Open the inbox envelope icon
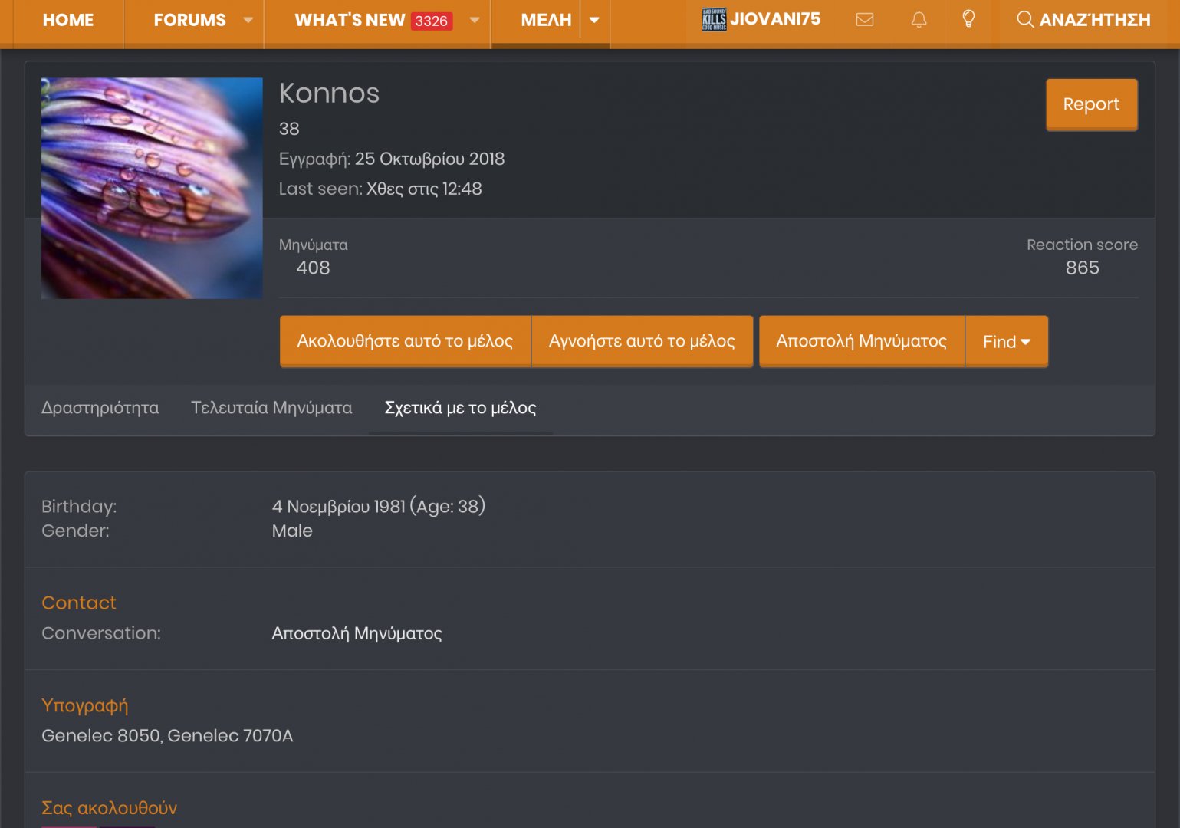Screen dimensions: 1180x828 coord(864,20)
